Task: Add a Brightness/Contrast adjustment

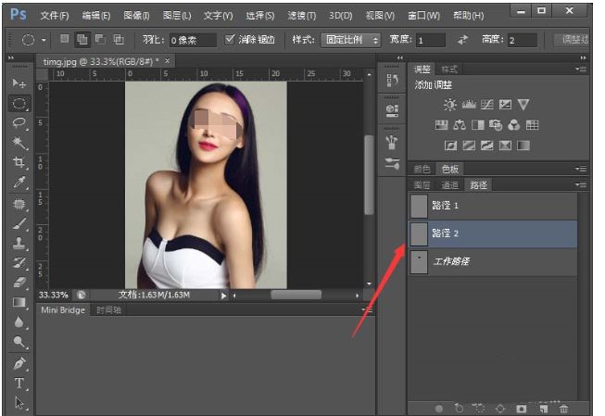Action: [x=449, y=105]
